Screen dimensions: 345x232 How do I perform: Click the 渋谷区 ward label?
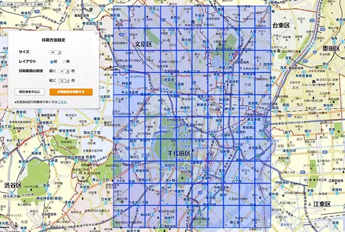coord(13,185)
